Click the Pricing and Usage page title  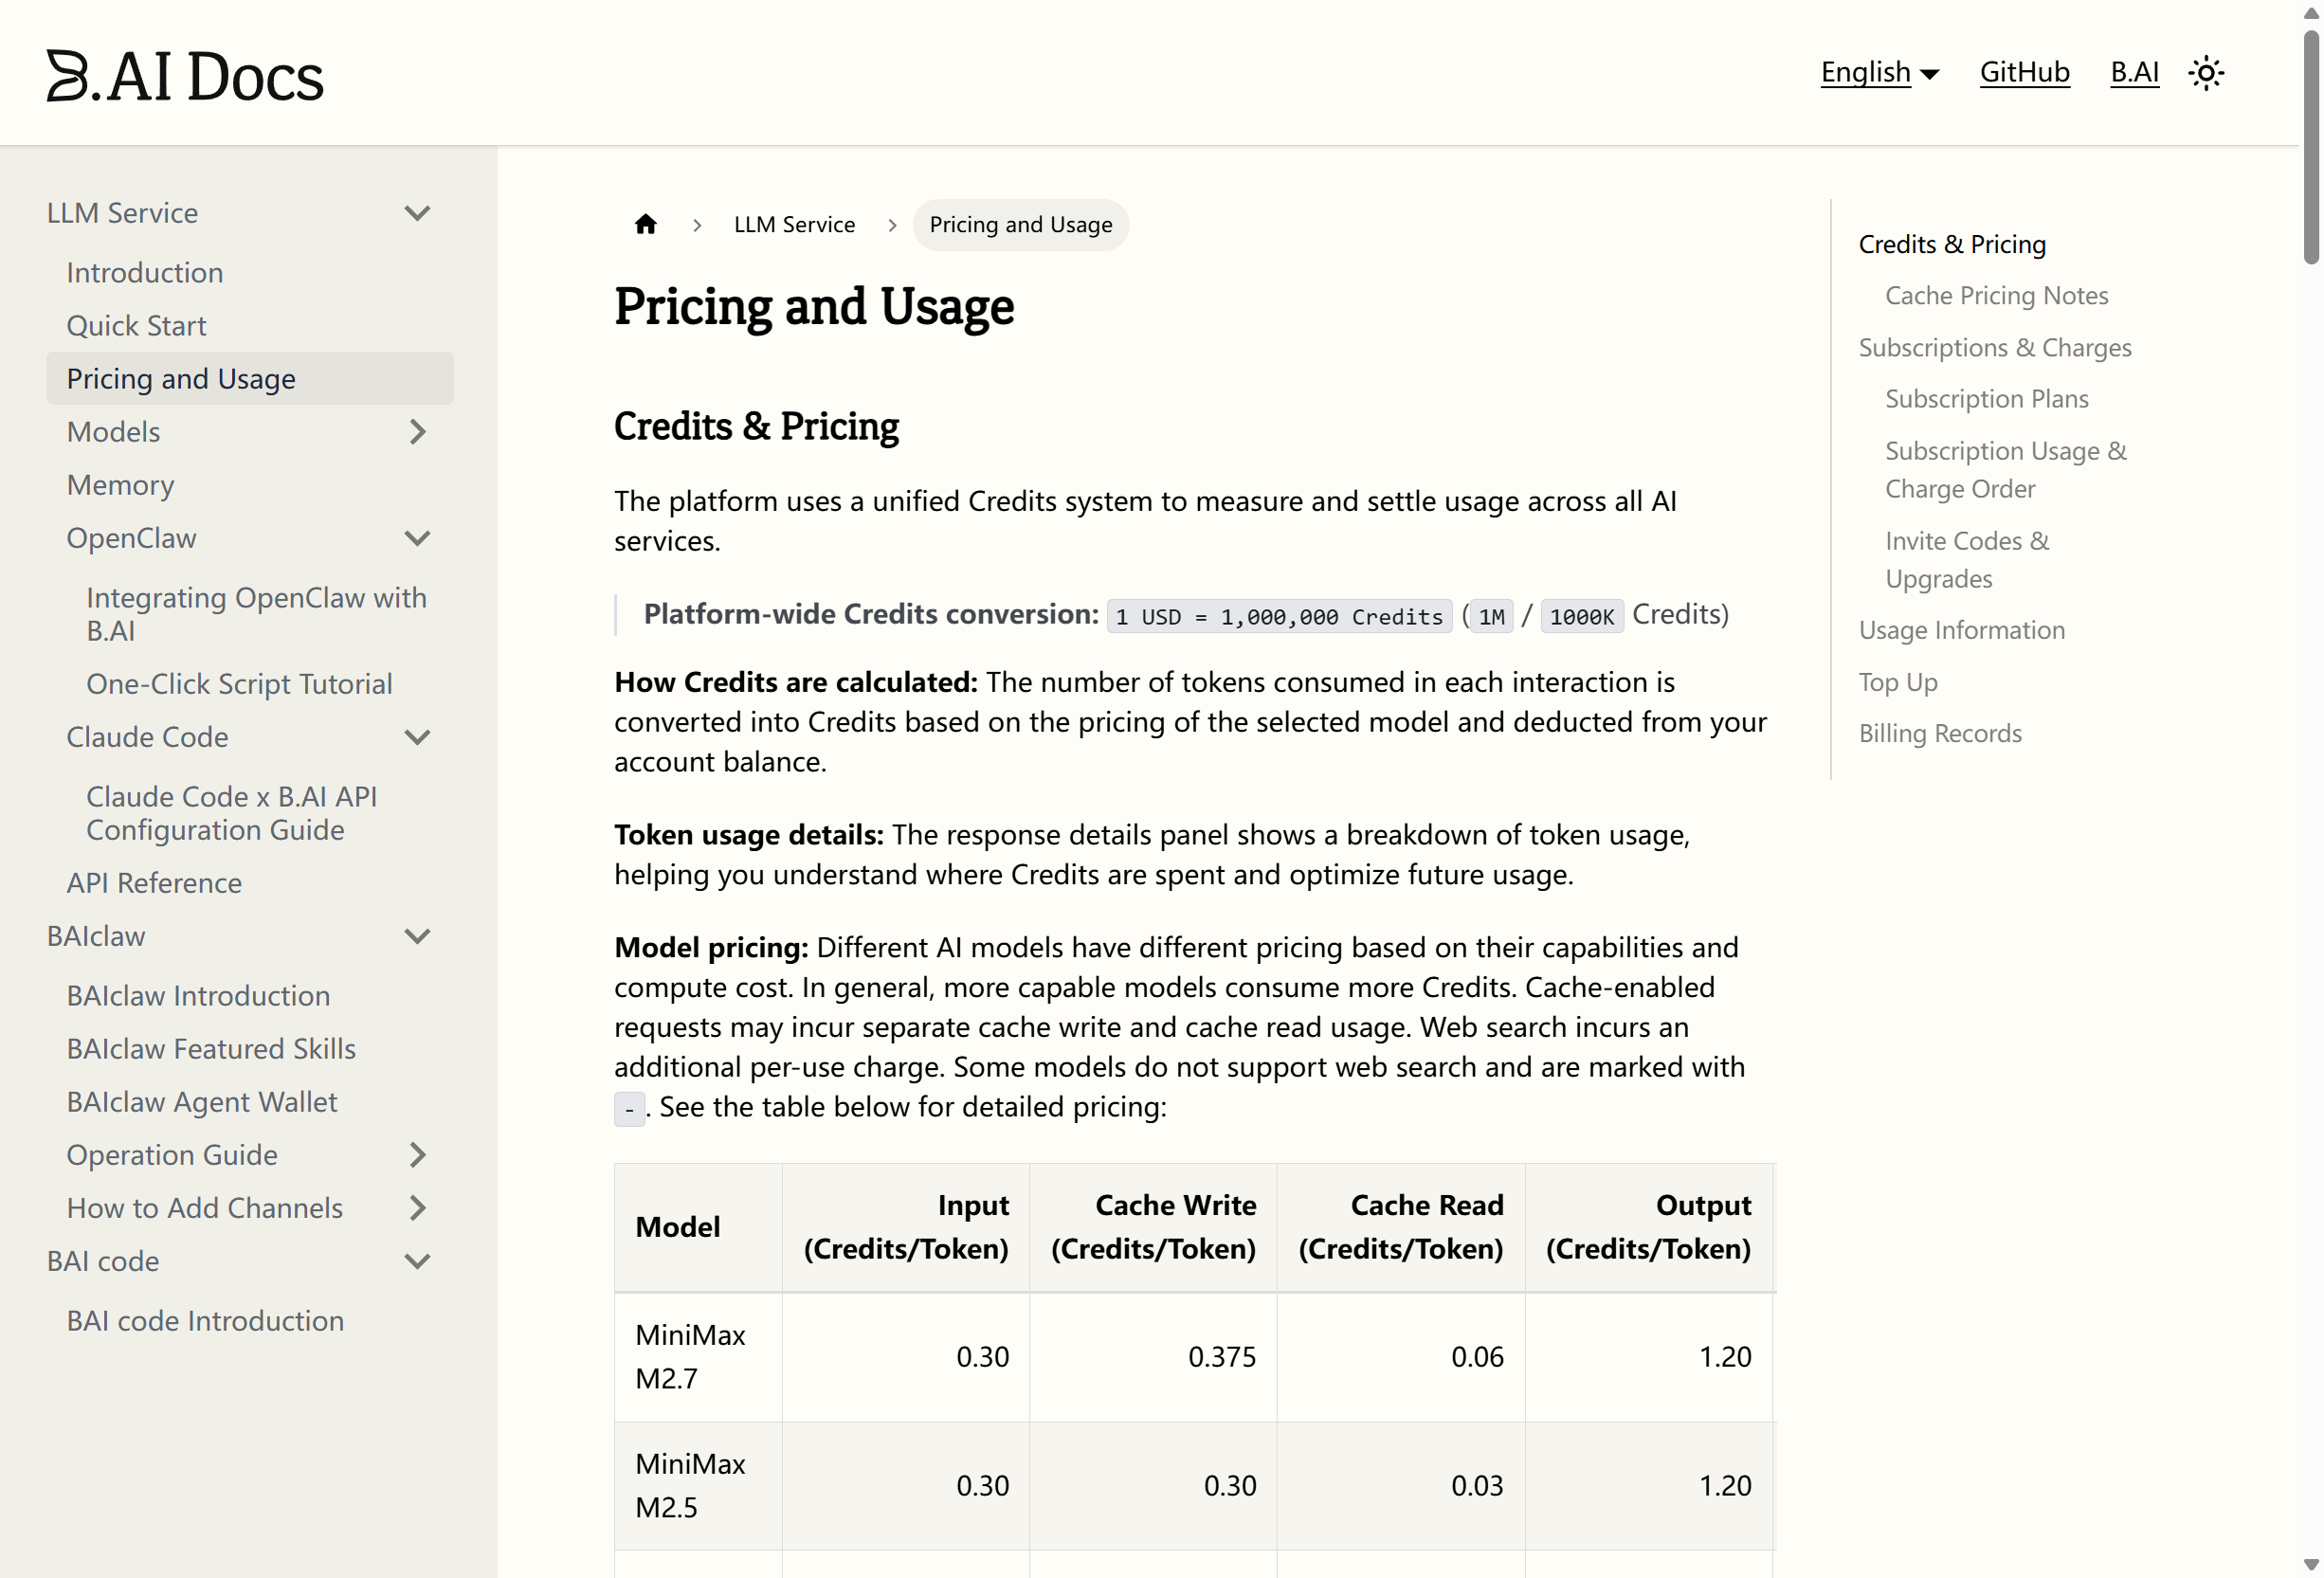814,307
